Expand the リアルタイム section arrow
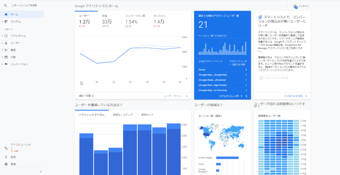Screen dimensions: 340x175 pyautogui.click(x=2, y=36)
